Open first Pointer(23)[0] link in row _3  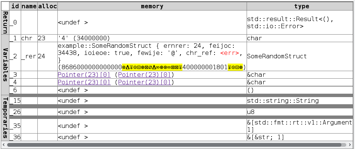pyautogui.click(x=84, y=74)
